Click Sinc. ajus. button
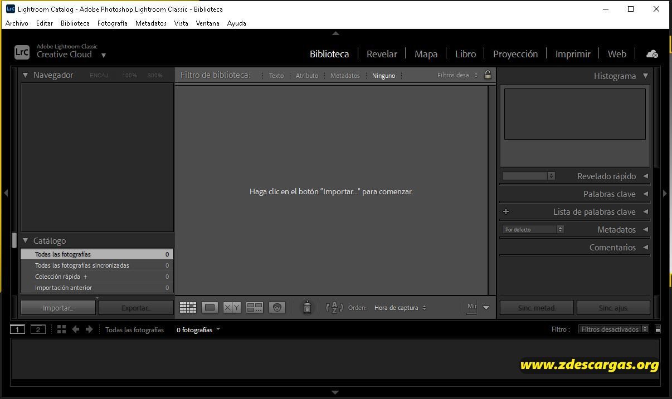 point(613,308)
